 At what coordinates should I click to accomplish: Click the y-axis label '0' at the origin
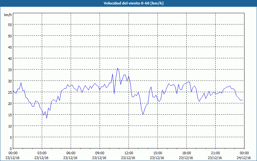pyautogui.click(x=11, y=149)
